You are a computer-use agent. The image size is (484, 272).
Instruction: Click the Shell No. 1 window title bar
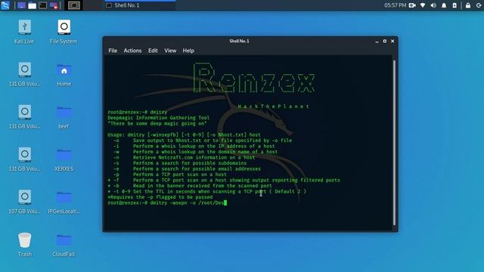239,41
